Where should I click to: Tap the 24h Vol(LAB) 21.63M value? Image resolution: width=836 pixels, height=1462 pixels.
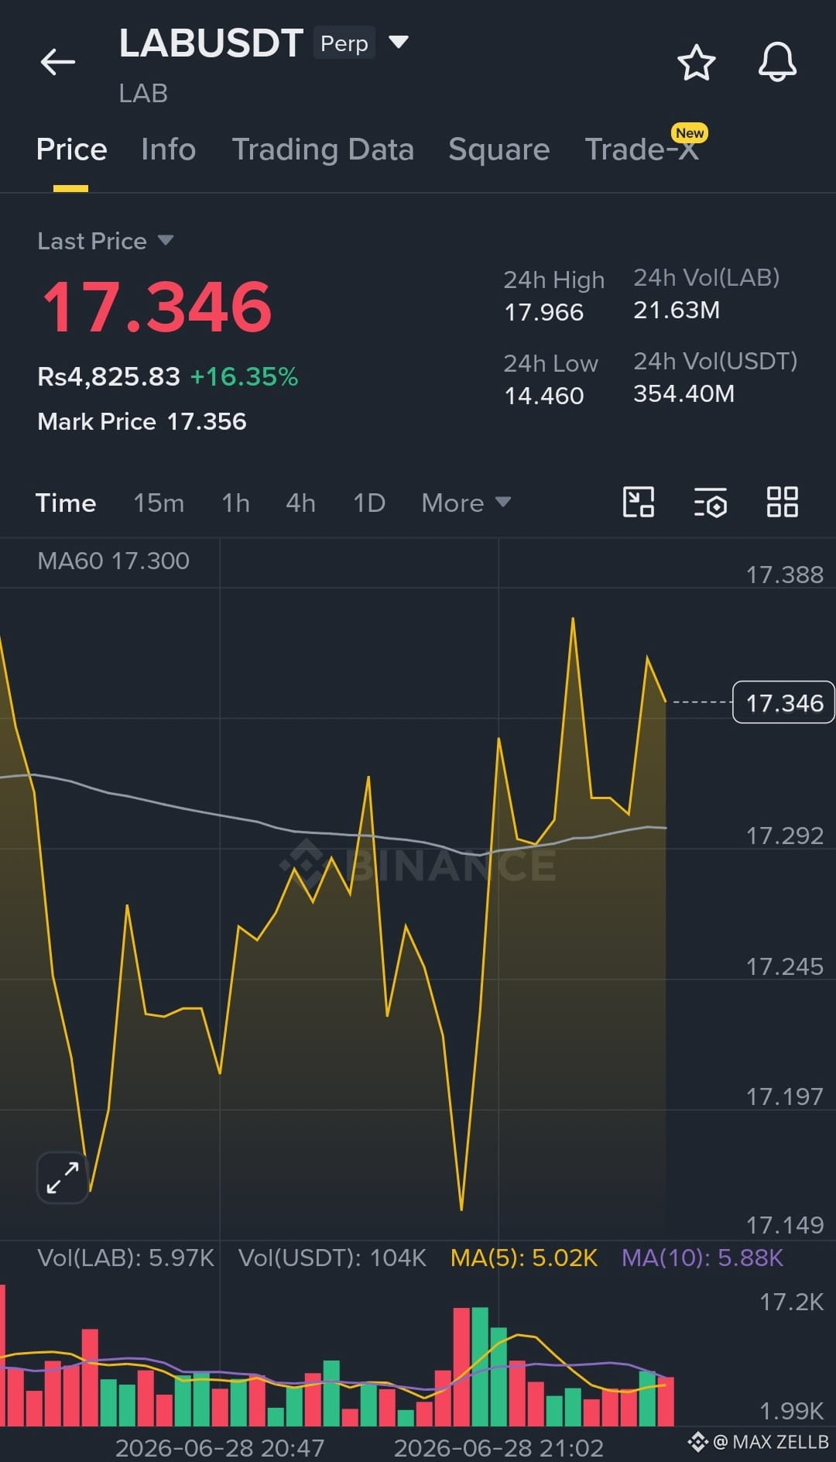coord(677,310)
